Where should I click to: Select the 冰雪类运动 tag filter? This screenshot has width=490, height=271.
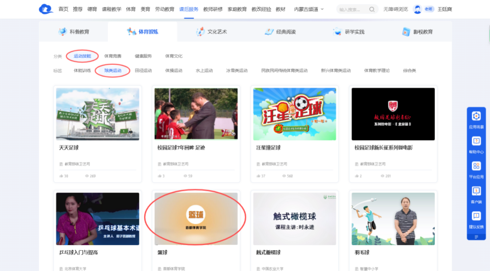click(x=237, y=71)
